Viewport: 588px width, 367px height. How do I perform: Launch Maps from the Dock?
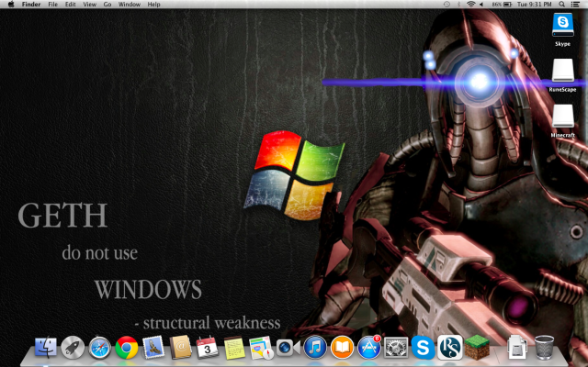tap(261, 348)
